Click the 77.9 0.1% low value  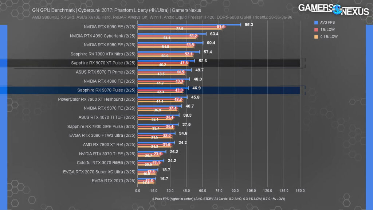coord(180,28)
